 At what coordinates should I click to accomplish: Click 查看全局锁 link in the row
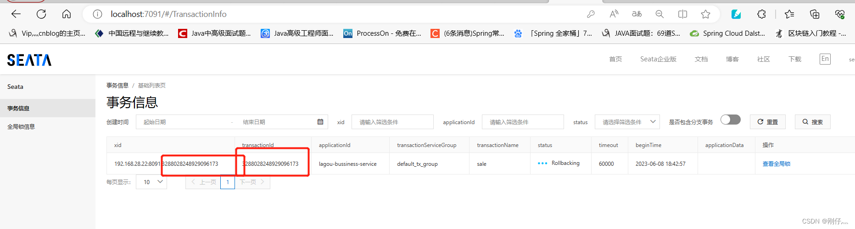[x=777, y=164]
